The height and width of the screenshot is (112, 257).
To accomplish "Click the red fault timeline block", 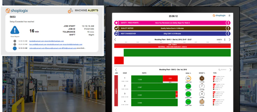I will [x=119, y=61].
